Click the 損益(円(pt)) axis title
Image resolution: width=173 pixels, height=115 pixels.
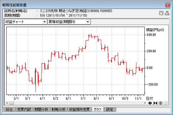[x=155, y=30]
